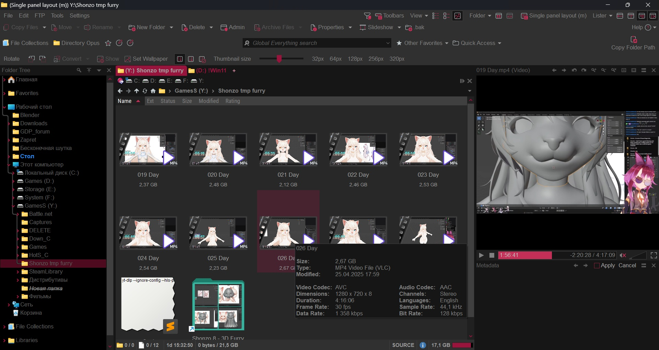Expand the Quick Access dropdown

(499, 43)
